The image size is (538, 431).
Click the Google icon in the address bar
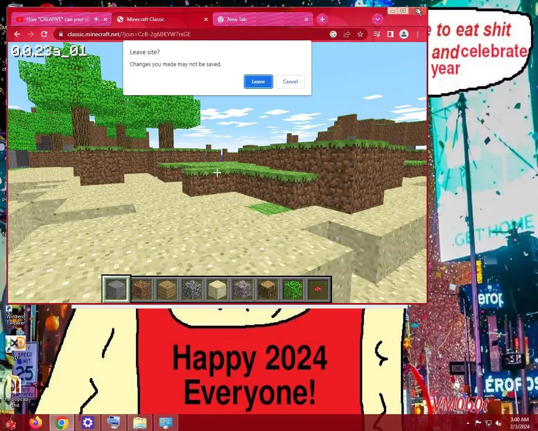tap(333, 34)
